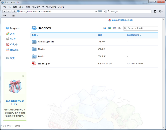Close the invite friends promo panel

tap(23, 76)
